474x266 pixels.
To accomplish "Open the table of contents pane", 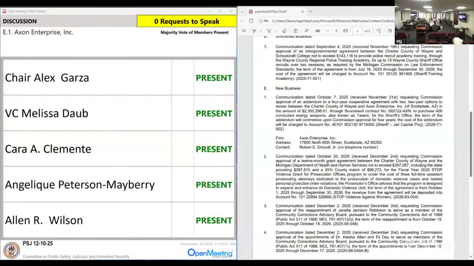I will point(244,31).
